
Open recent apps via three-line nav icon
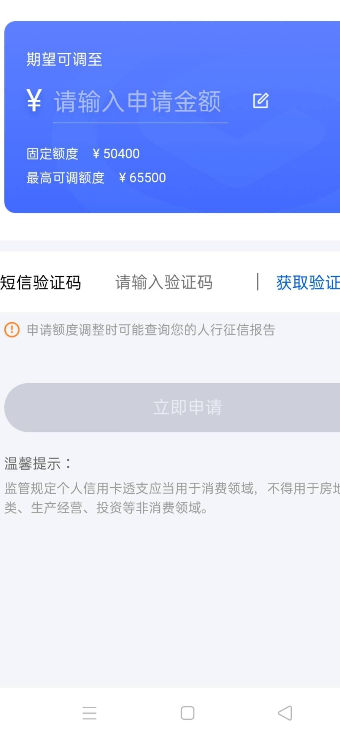(x=89, y=712)
